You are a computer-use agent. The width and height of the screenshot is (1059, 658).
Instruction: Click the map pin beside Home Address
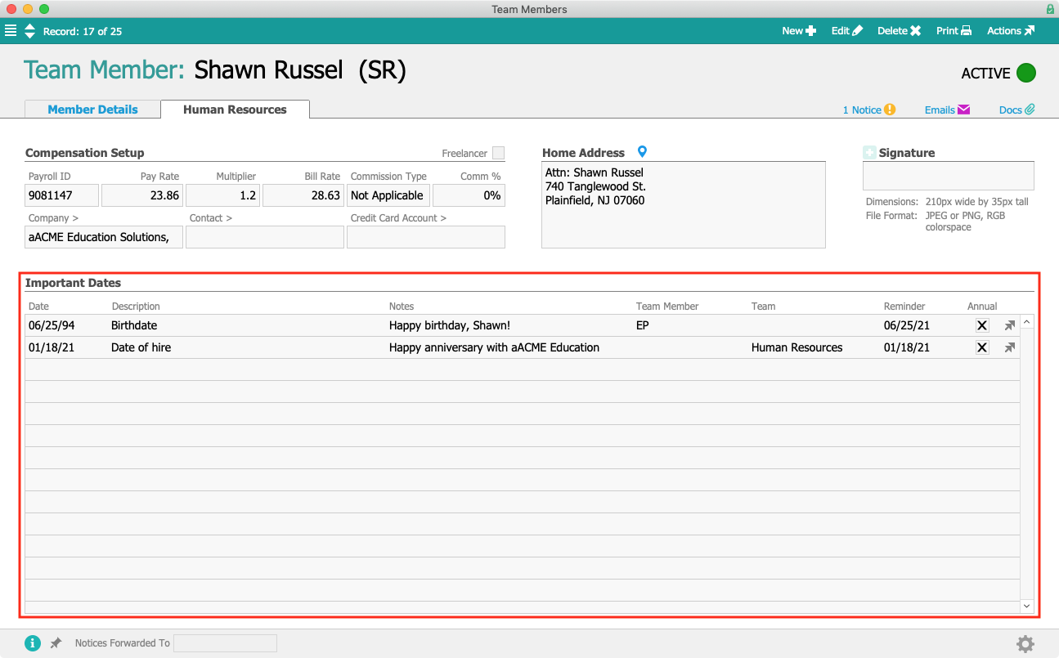pyautogui.click(x=642, y=152)
